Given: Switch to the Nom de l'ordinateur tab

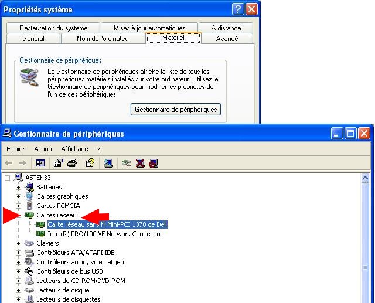Looking at the screenshot, I should [103, 39].
